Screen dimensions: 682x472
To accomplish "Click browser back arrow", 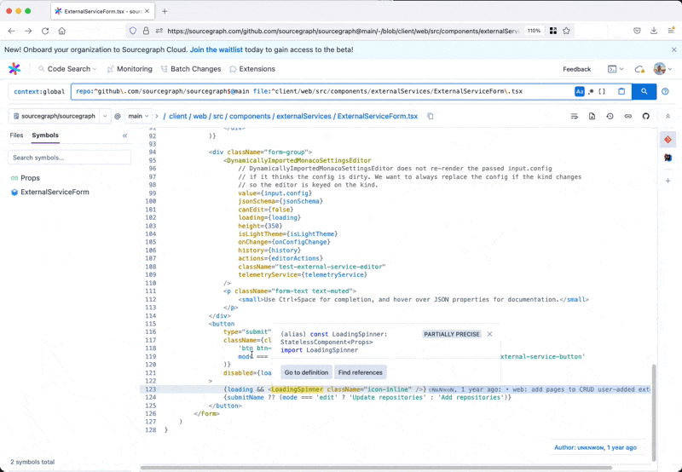I will 11,31.
